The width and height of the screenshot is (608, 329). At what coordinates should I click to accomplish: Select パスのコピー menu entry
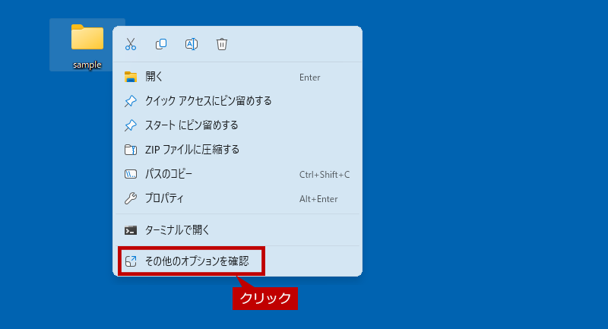click(x=237, y=174)
